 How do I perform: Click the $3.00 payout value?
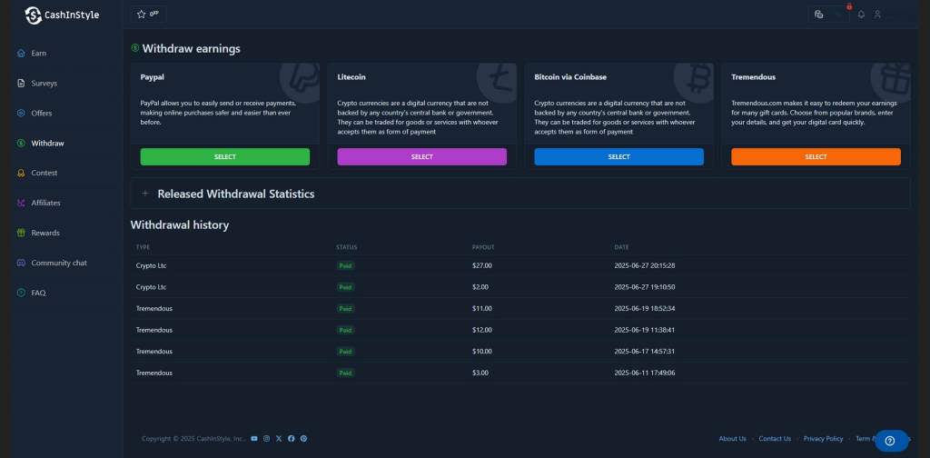tap(480, 373)
